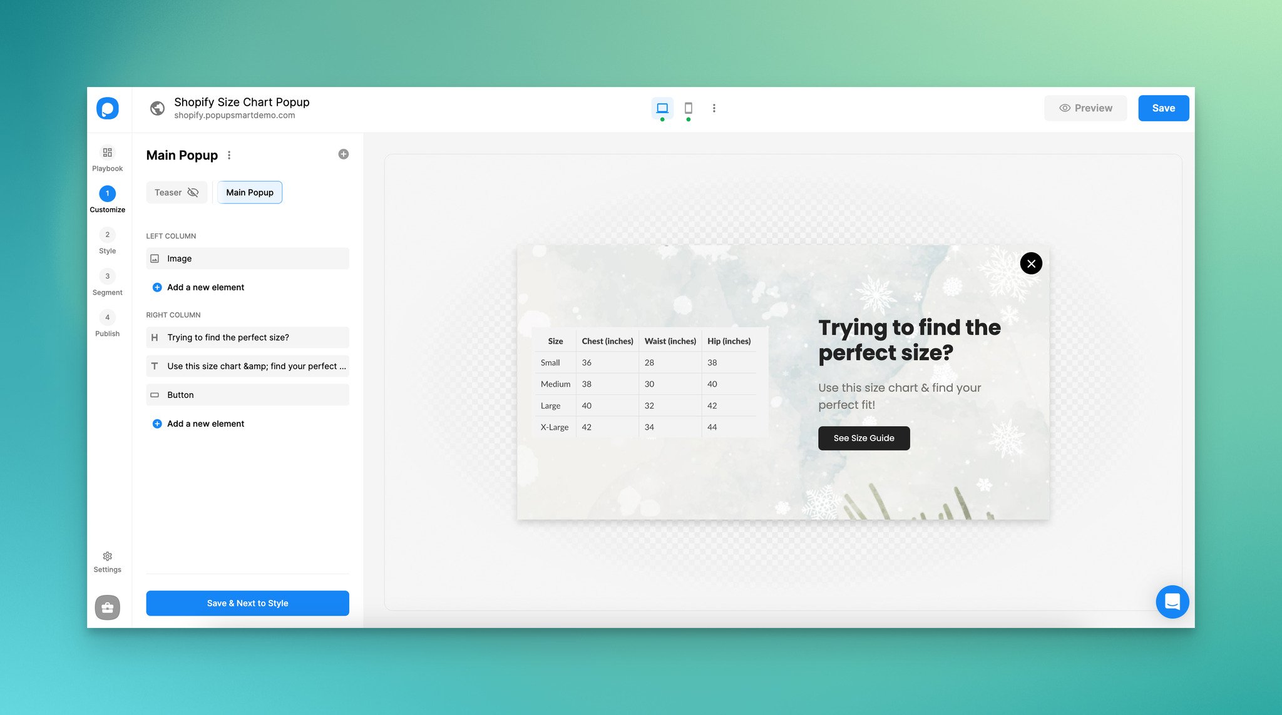Click the mobile preview icon

coord(689,108)
